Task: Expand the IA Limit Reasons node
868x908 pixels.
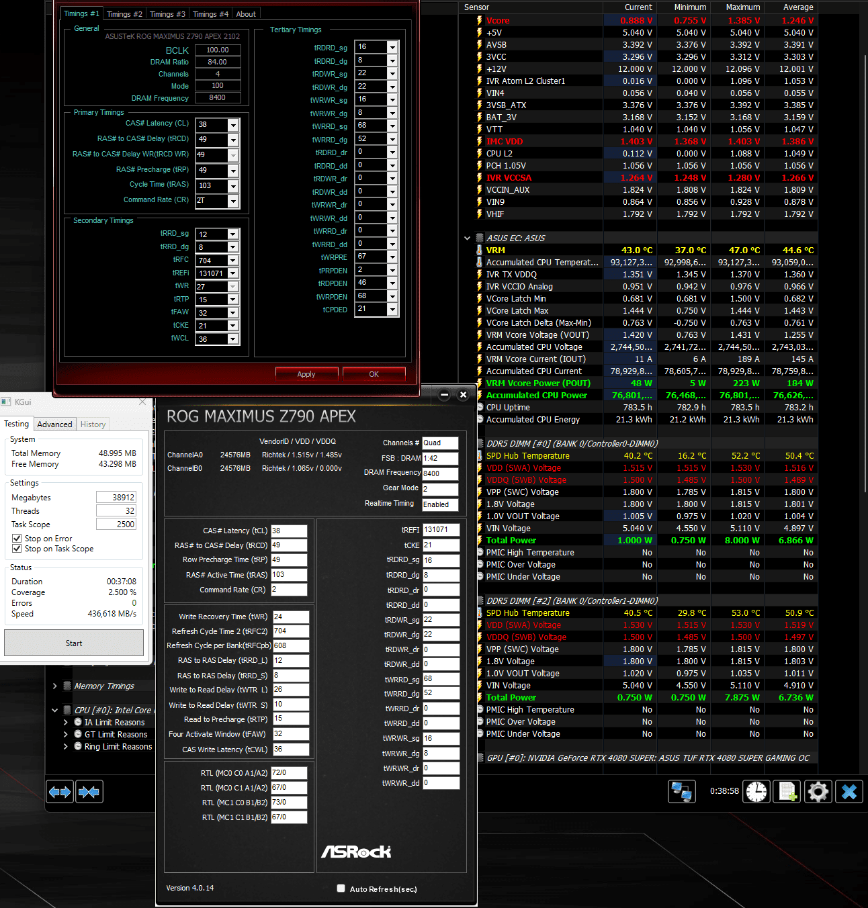Action: tap(66, 722)
